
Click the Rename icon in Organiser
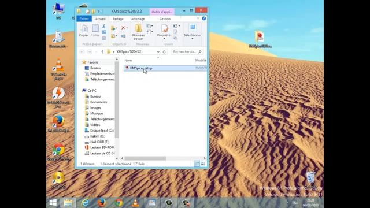(123, 36)
